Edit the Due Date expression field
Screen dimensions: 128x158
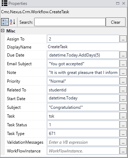pyautogui.click(x=83, y=55)
